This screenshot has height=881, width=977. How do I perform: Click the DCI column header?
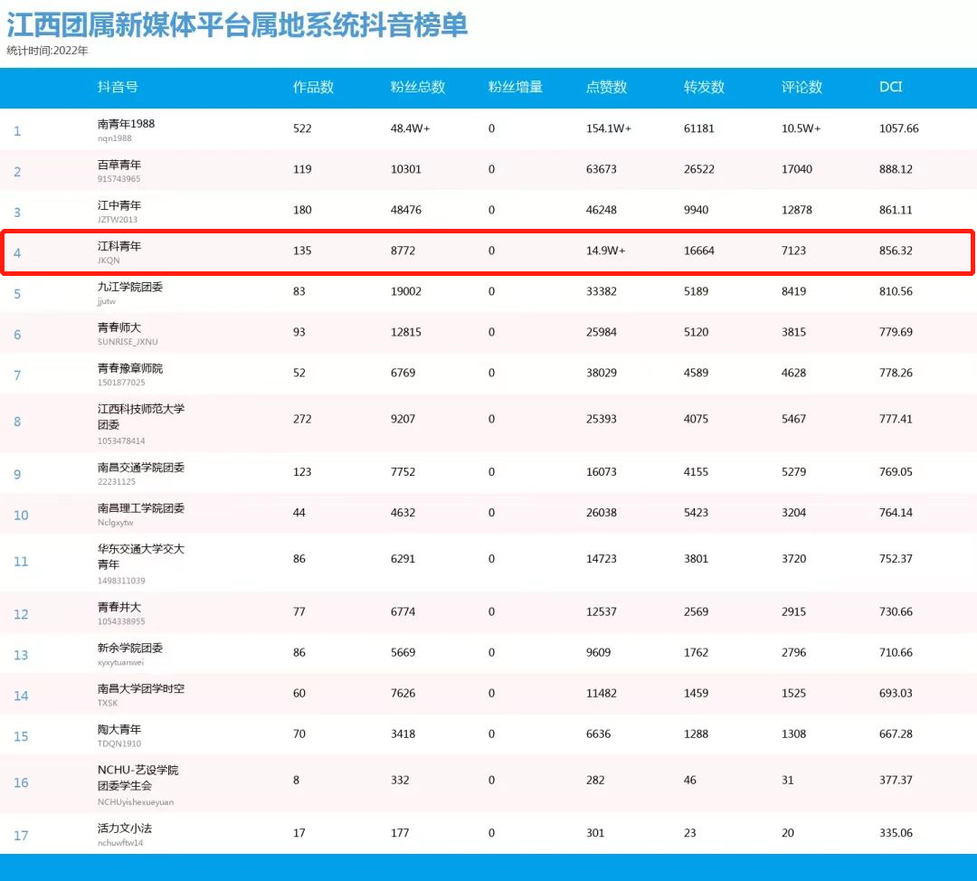[890, 87]
